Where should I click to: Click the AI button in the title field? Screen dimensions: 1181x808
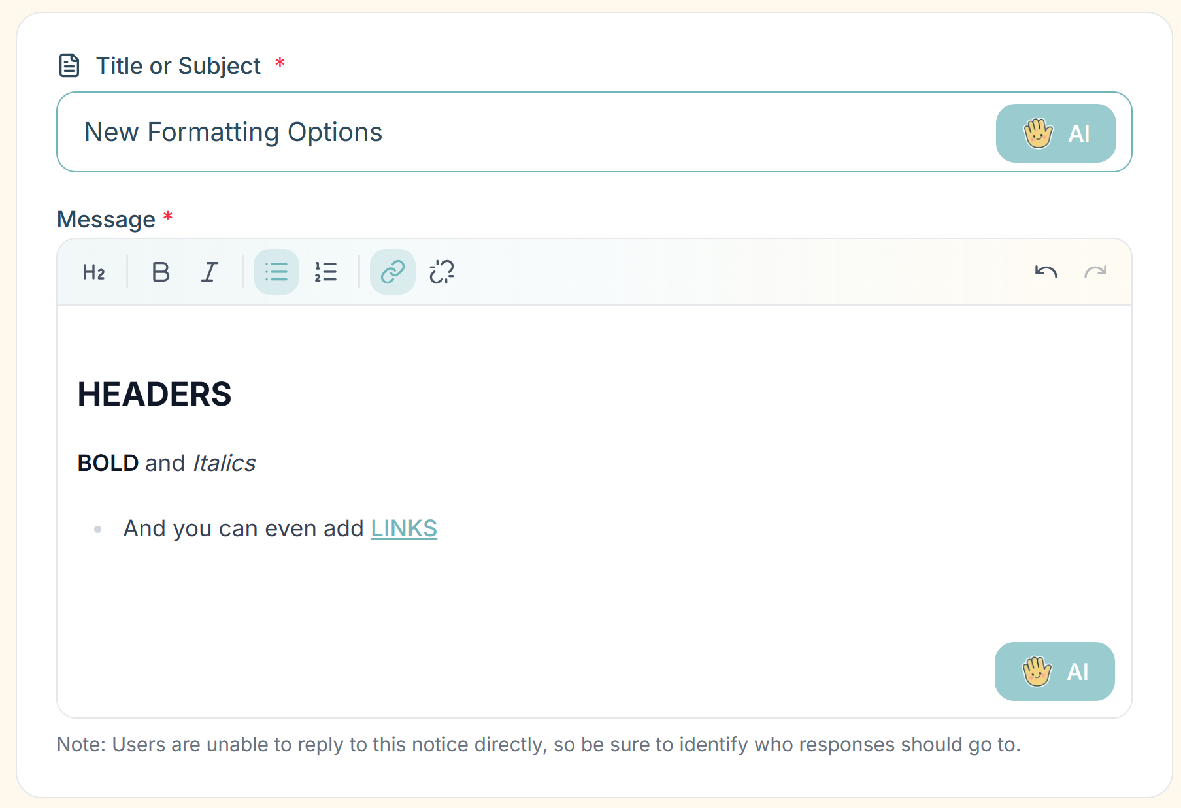1056,133
